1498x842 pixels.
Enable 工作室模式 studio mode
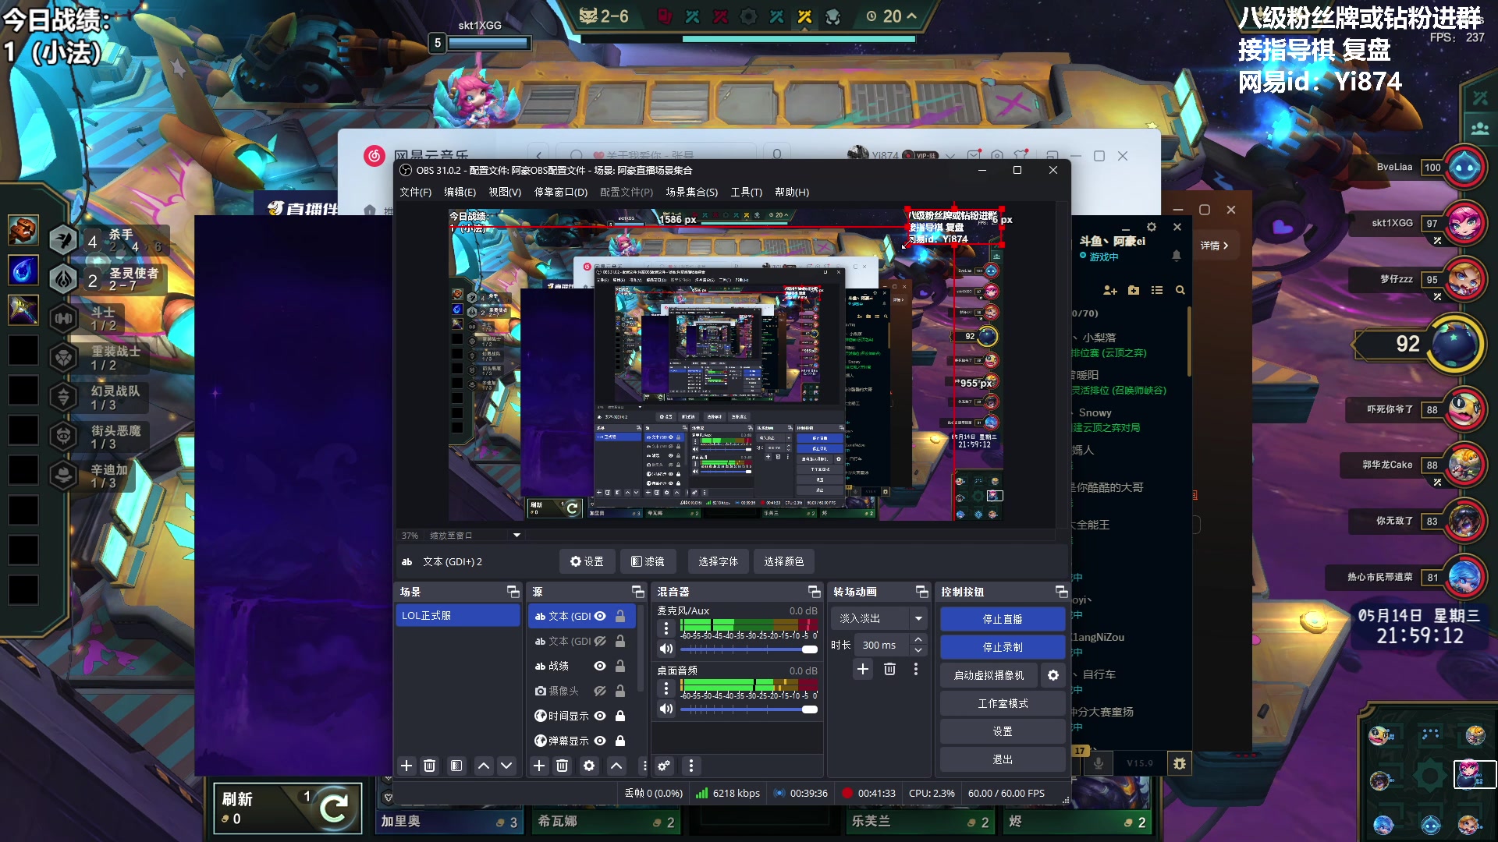click(x=1003, y=703)
